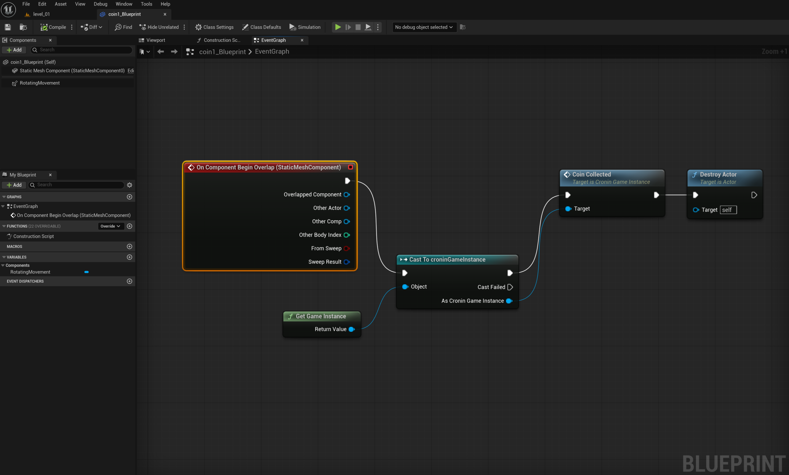
Task: Add a new event dispatcher
Action: (129, 281)
